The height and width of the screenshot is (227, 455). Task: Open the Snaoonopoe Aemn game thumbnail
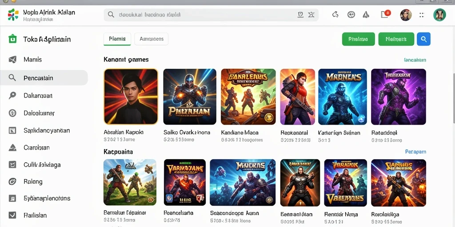tap(243, 182)
